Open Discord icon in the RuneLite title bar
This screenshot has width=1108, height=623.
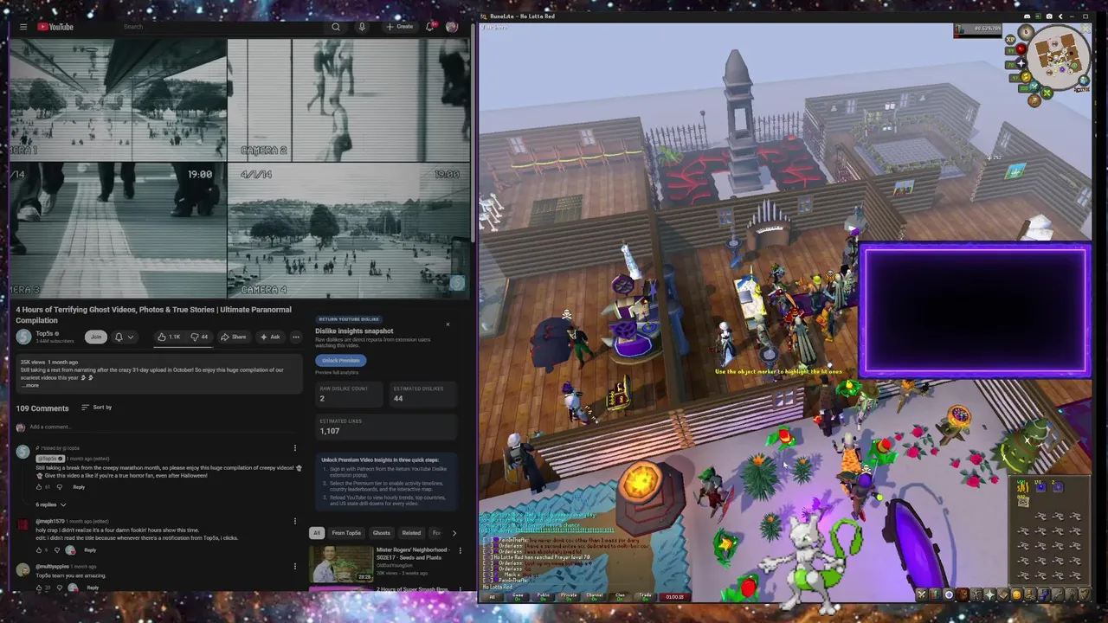click(x=1027, y=16)
